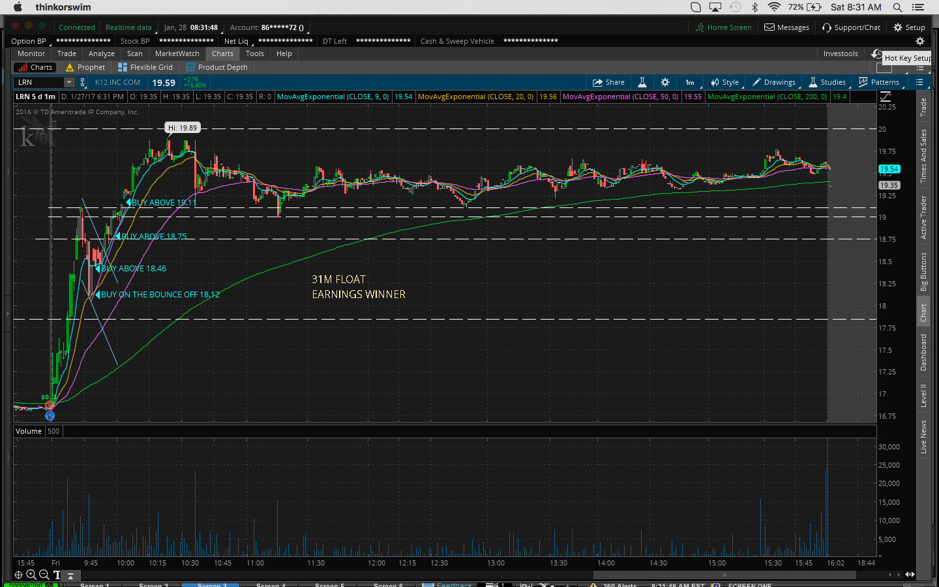The width and height of the screenshot is (939, 587).
Task: Toggle the Level II side panel
Action: tap(923, 396)
